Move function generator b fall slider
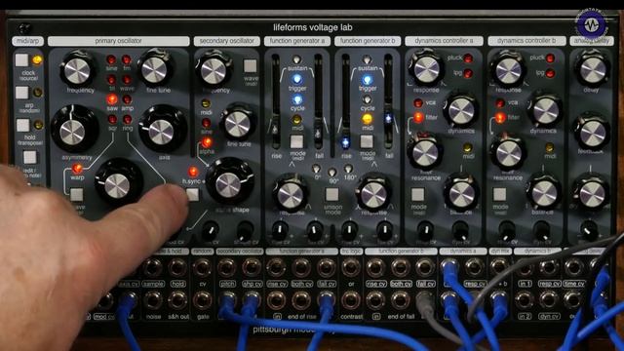The height and width of the screenshot is (351, 624). click(388, 118)
